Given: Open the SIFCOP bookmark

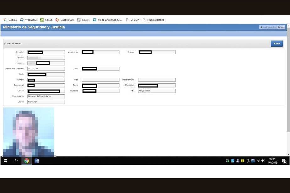Looking at the screenshot, I should pyautogui.click(x=132, y=20).
